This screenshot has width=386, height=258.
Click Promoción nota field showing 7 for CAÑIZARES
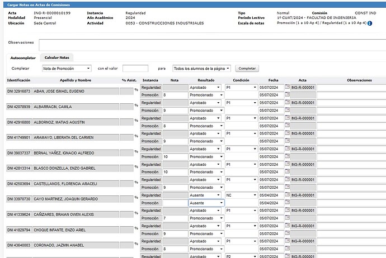175,218
